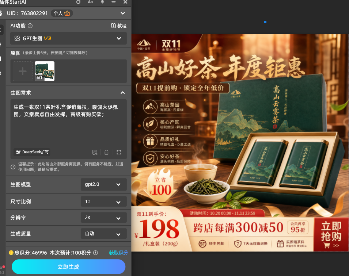This screenshot has height=276, width=349.
Task: Open the prompt template icon
Action: 95,152
